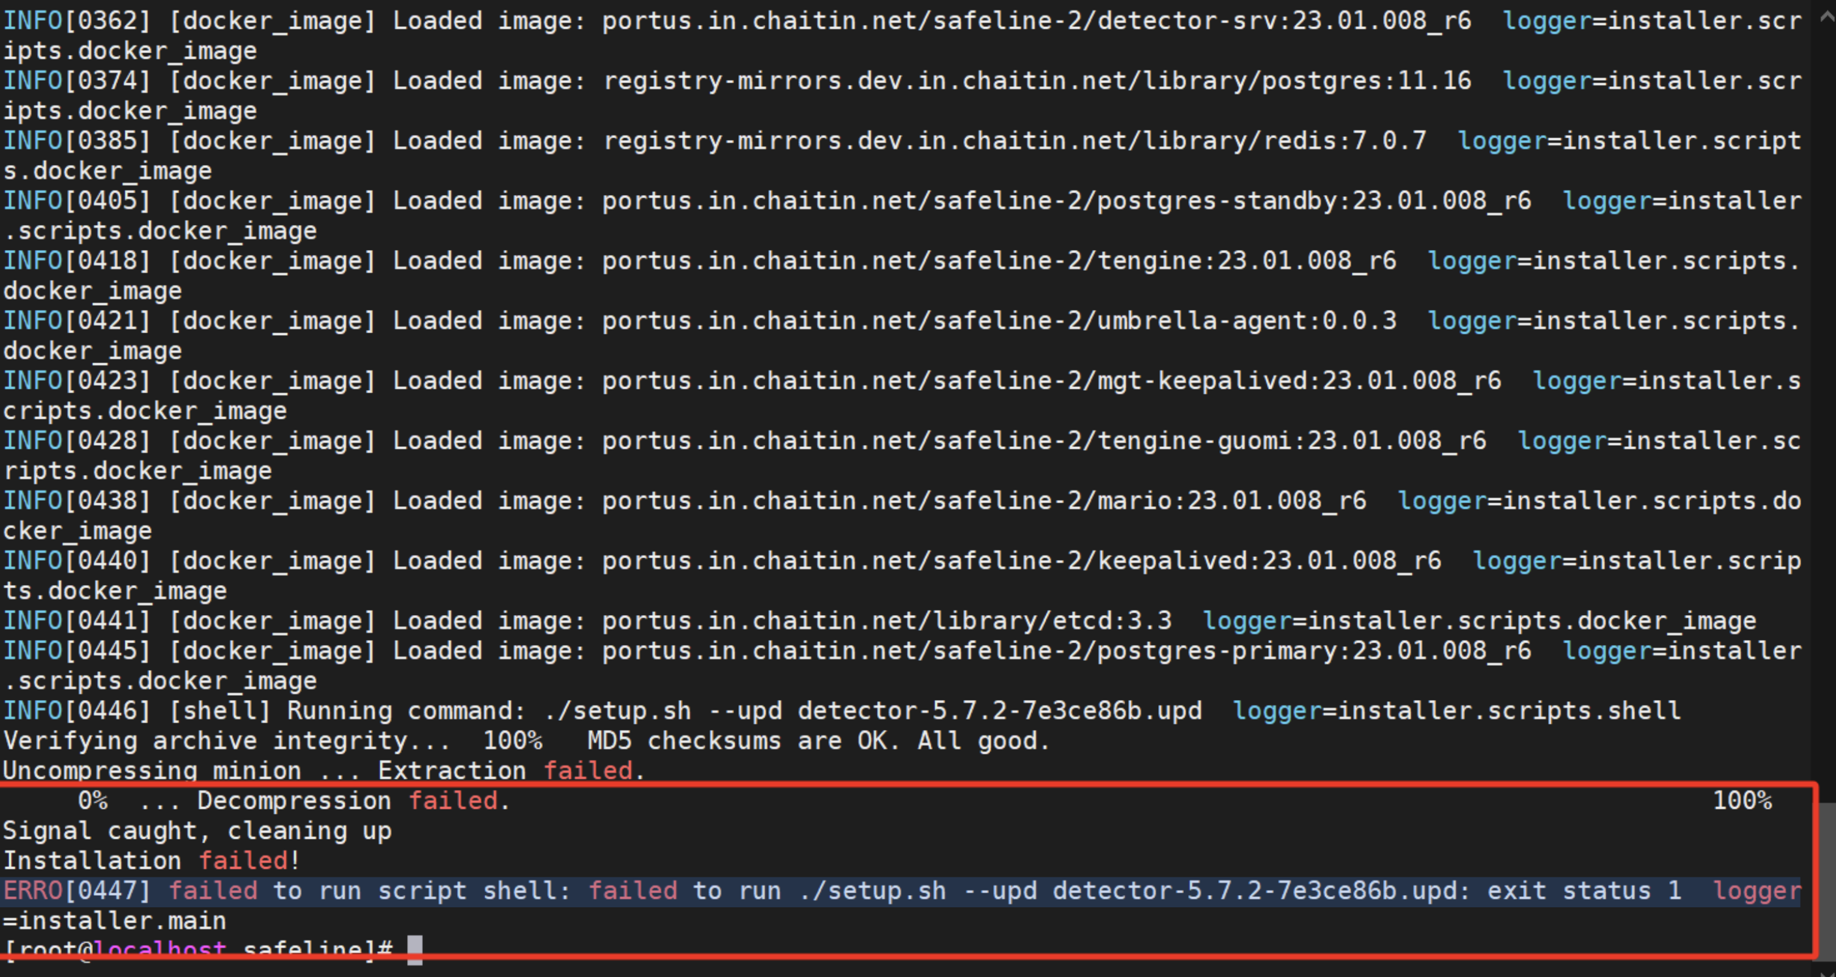Click the postgres:11.16 image path
1836x977 pixels.
tap(1037, 81)
